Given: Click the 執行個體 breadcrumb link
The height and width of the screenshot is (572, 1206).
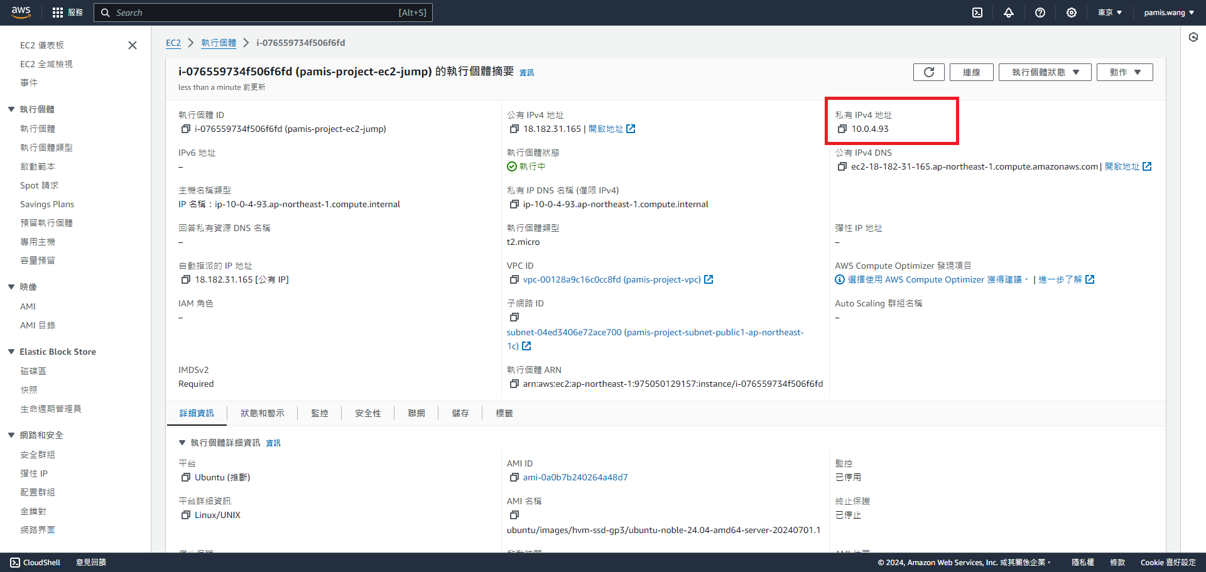Looking at the screenshot, I should click(x=219, y=43).
